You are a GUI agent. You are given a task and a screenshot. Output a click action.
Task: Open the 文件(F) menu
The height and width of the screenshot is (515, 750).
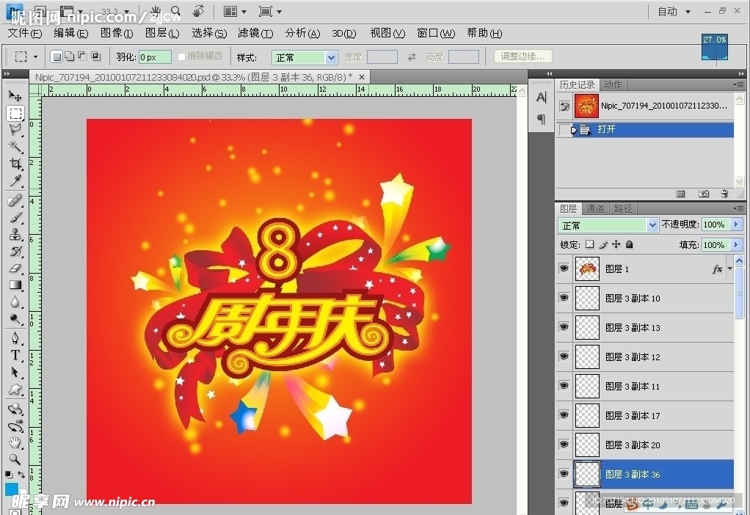coord(25,33)
